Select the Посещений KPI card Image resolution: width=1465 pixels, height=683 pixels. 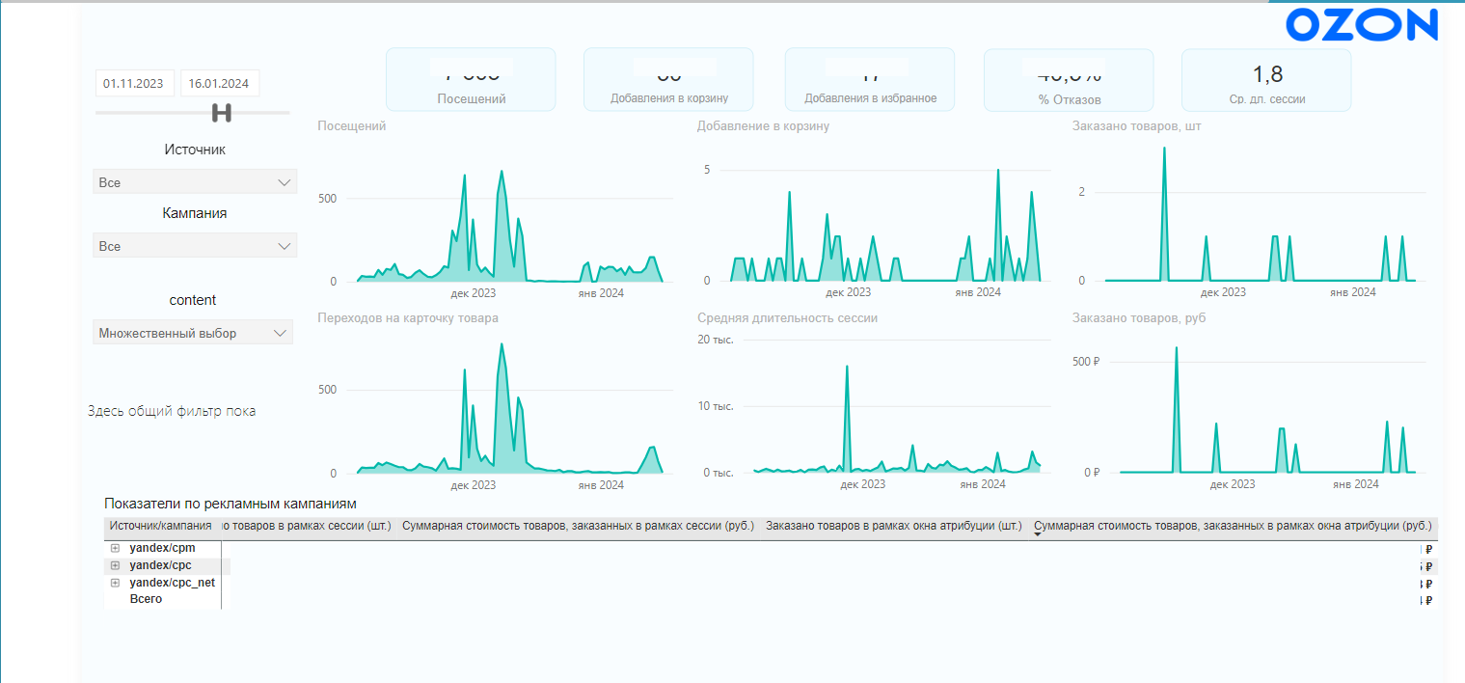click(471, 79)
